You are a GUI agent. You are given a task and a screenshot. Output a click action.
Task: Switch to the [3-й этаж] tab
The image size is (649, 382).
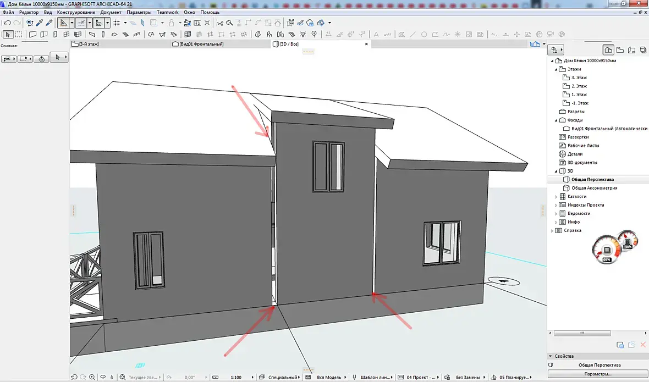tap(120, 44)
